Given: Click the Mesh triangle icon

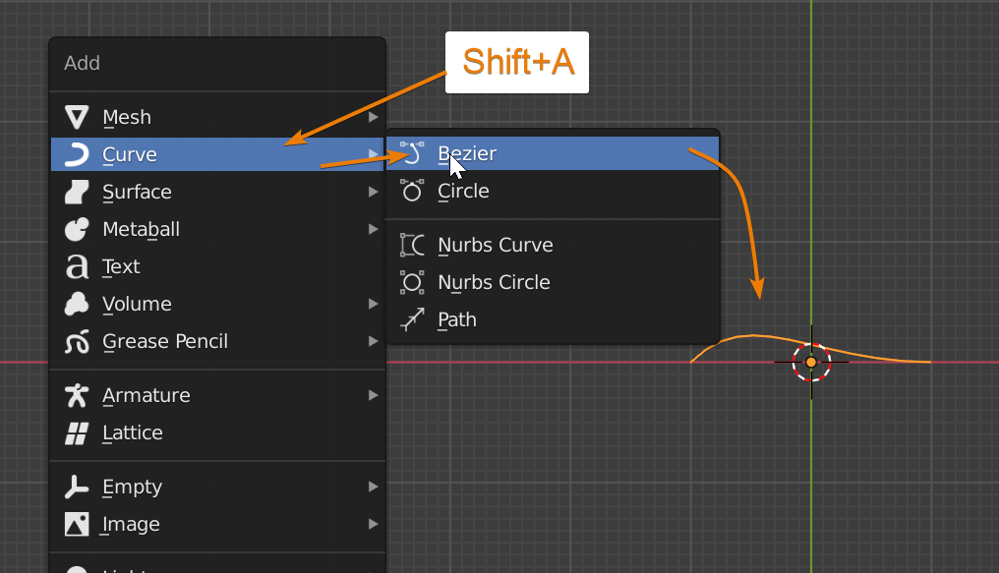Looking at the screenshot, I should [76, 118].
